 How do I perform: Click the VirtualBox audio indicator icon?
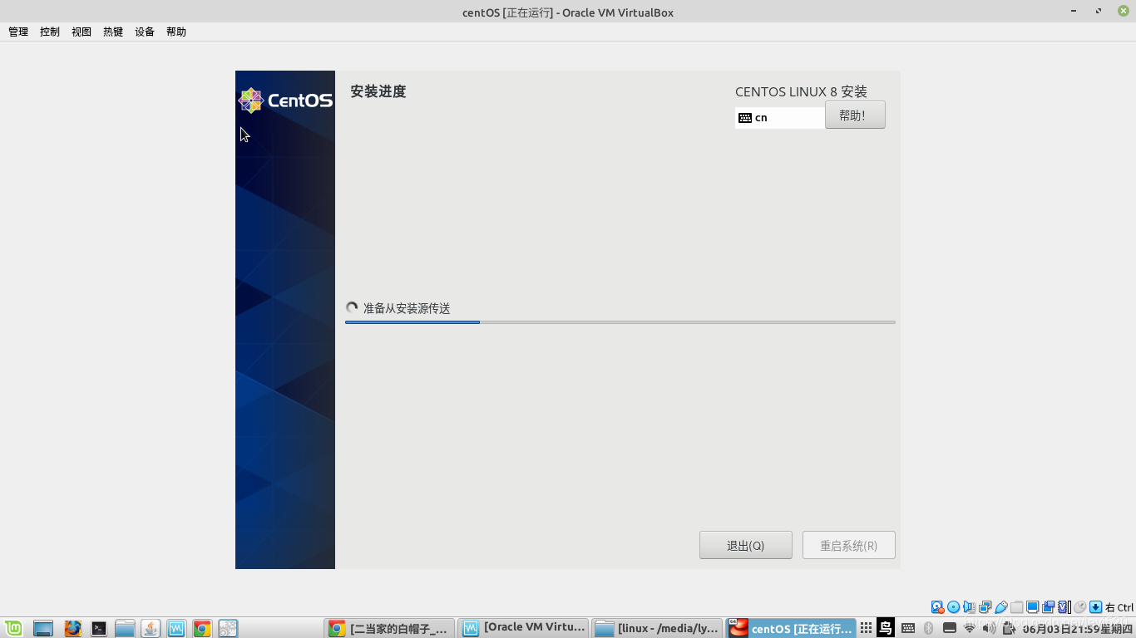pyautogui.click(x=970, y=607)
